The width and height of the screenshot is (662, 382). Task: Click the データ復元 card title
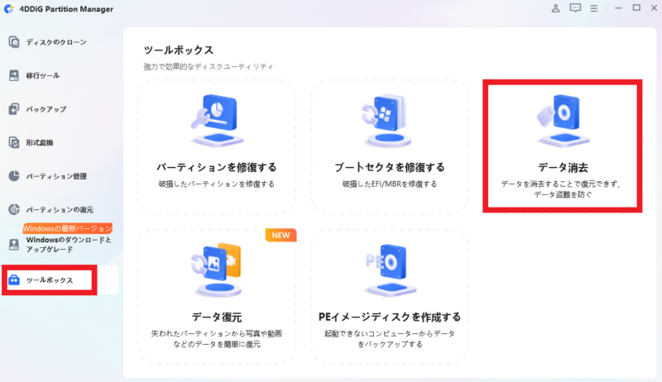216,317
